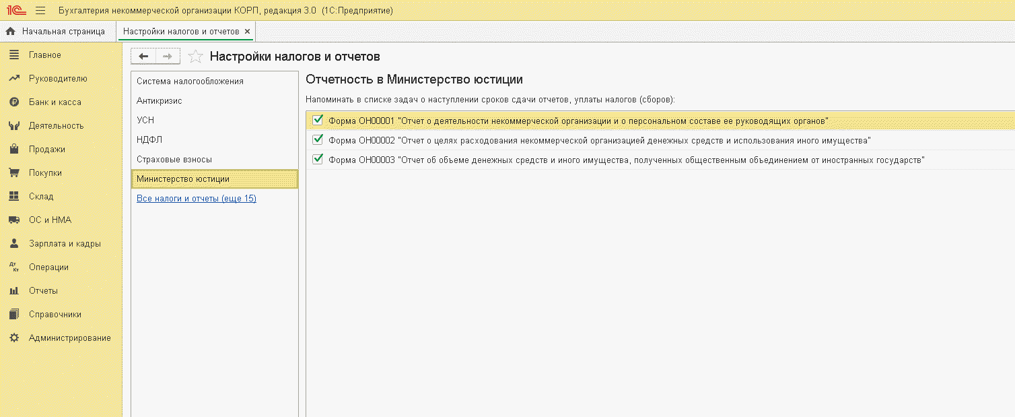Close the Настройки налогов и отчетов tab

[x=247, y=32]
